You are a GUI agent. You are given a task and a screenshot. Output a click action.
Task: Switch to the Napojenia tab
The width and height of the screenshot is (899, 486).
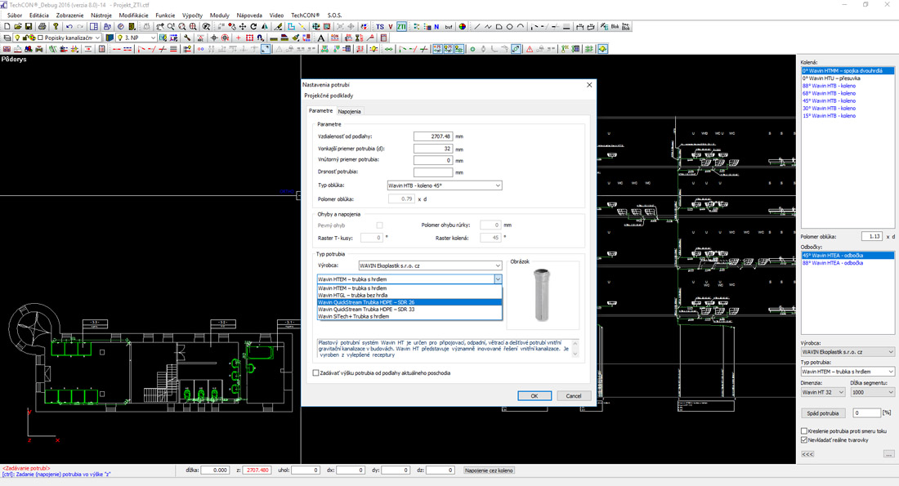coord(349,111)
